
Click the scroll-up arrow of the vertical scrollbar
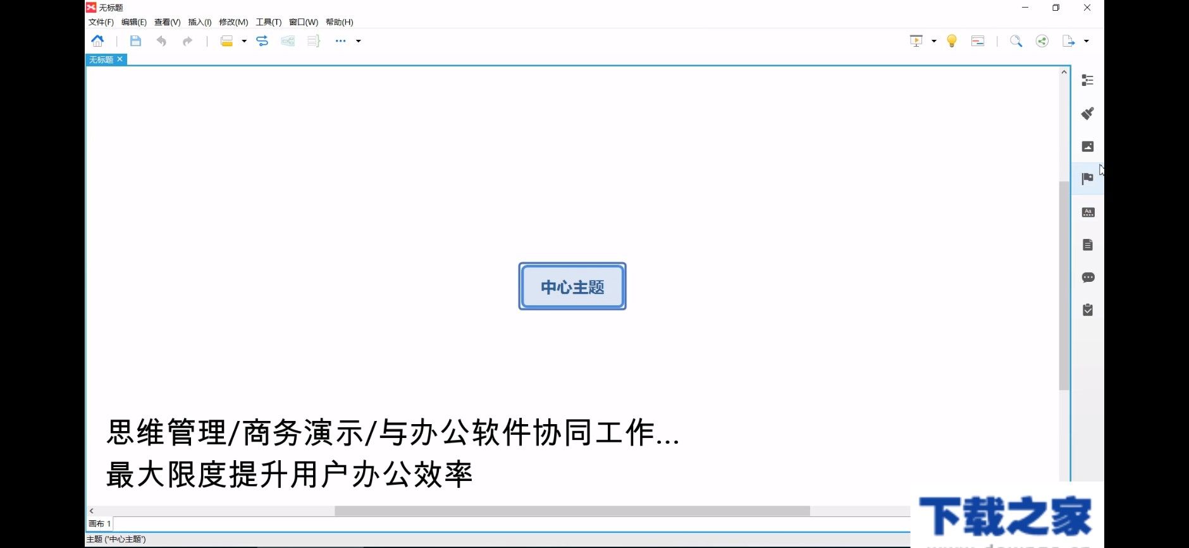coord(1064,72)
